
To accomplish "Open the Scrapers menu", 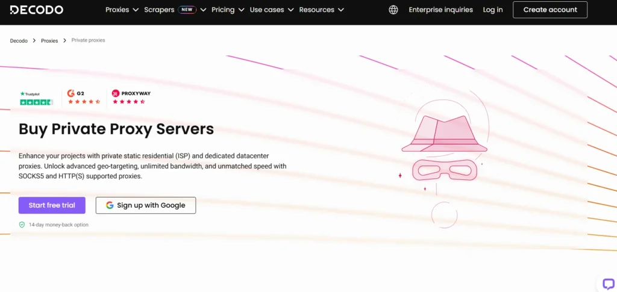I will tap(175, 10).
